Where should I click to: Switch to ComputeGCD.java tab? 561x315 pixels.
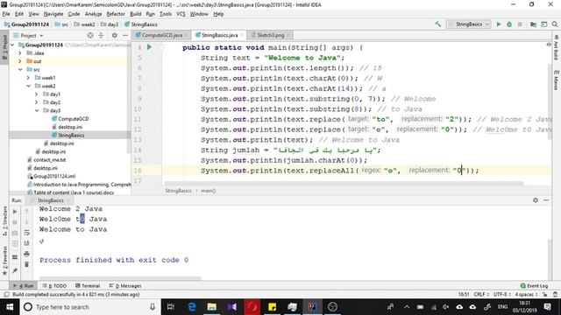click(x=161, y=35)
